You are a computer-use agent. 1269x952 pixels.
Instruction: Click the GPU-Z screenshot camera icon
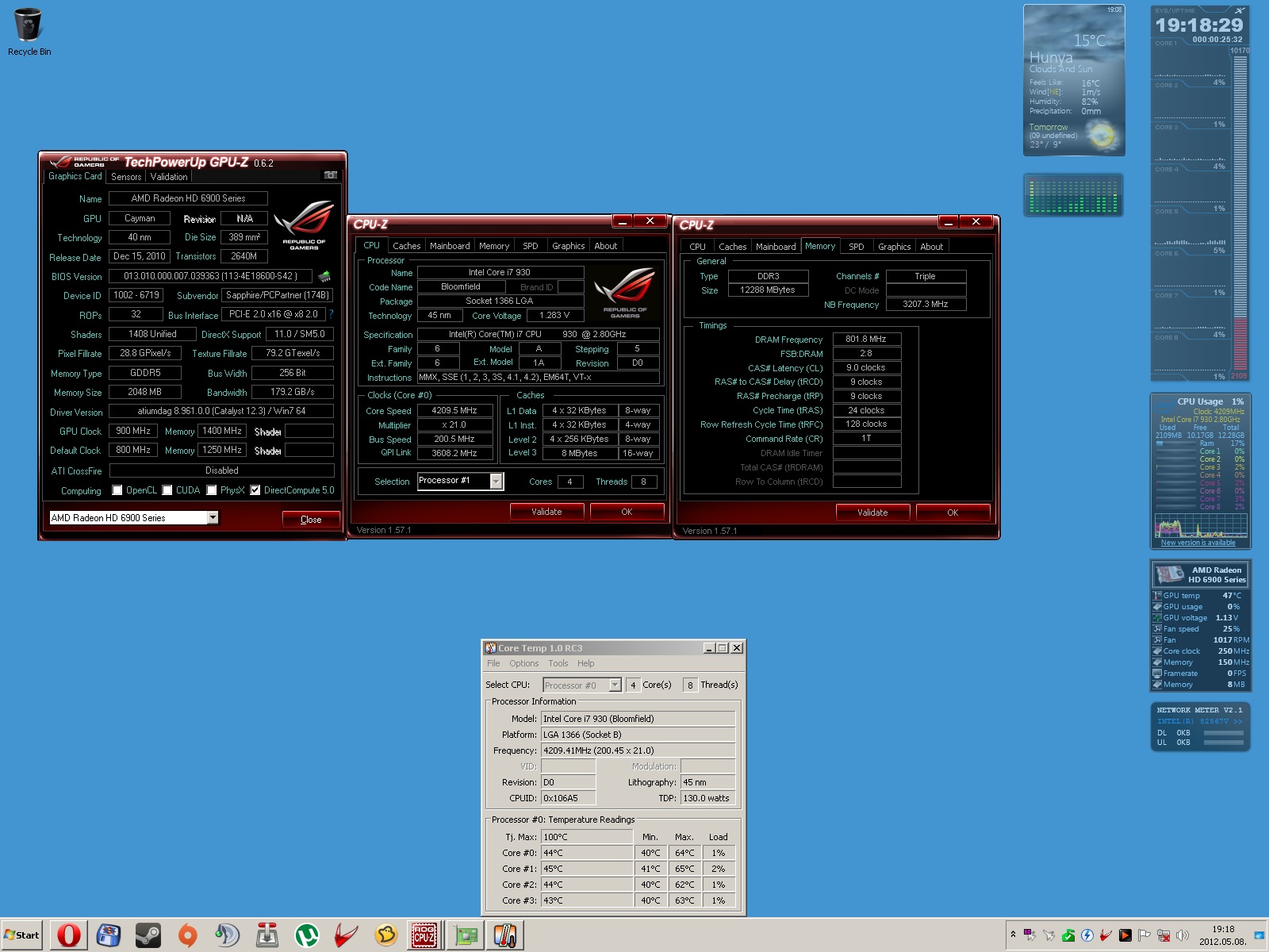tap(331, 175)
